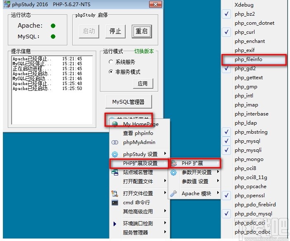The width and height of the screenshot is (290, 241).
Task: Click the wrench icon beside Apache 模块
Action: [174, 194]
